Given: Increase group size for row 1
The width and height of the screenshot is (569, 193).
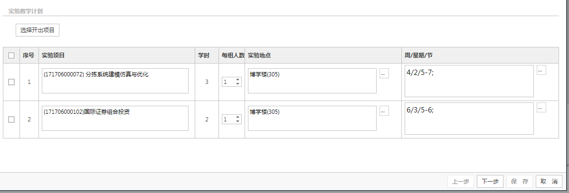Looking at the screenshot, I should pyautogui.click(x=238, y=80).
